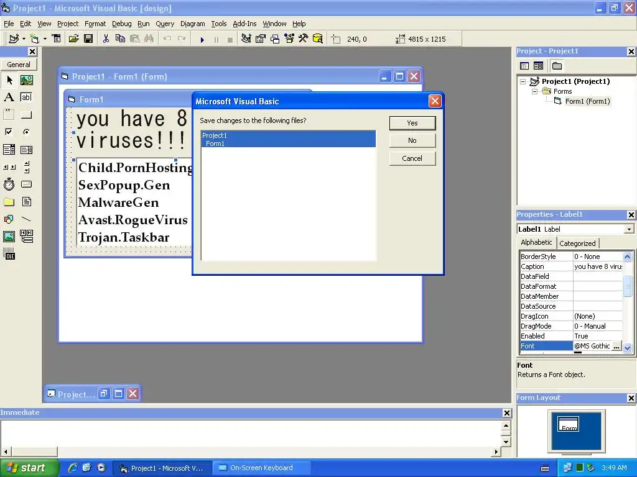Open the Label1 object dropdown

click(629, 229)
